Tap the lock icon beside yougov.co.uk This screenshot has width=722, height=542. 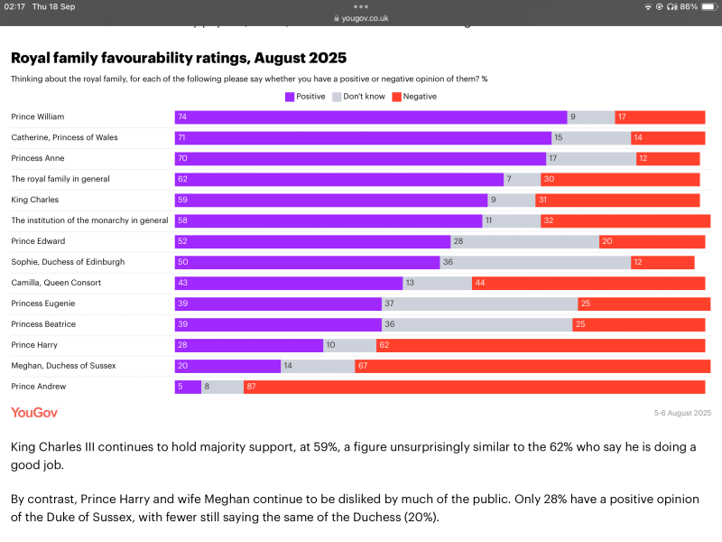click(x=337, y=17)
